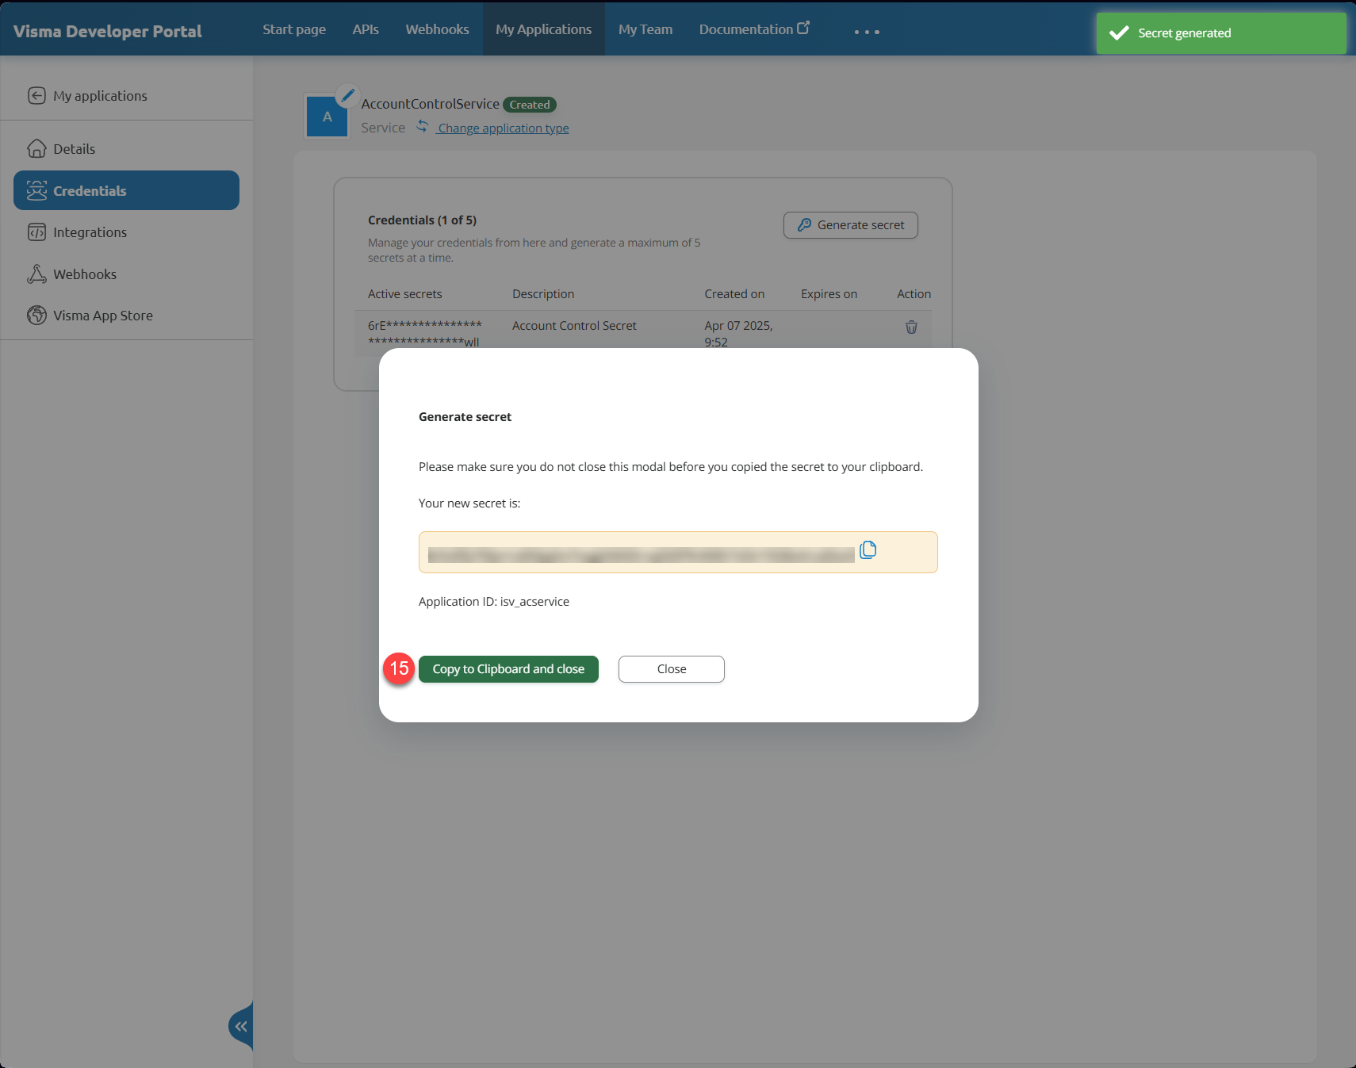Image resolution: width=1356 pixels, height=1068 pixels.
Task: Follow the Change application type link
Action: pos(503,128)
